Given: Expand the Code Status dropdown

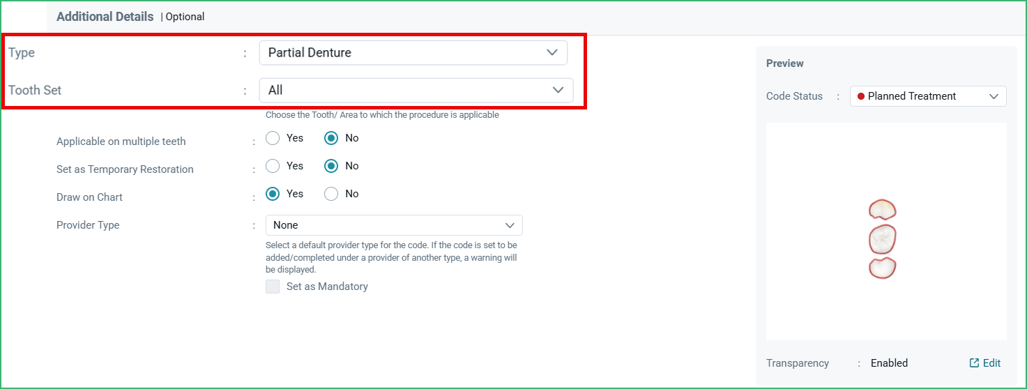Looking at the screenshot, I should pos(928,96).
